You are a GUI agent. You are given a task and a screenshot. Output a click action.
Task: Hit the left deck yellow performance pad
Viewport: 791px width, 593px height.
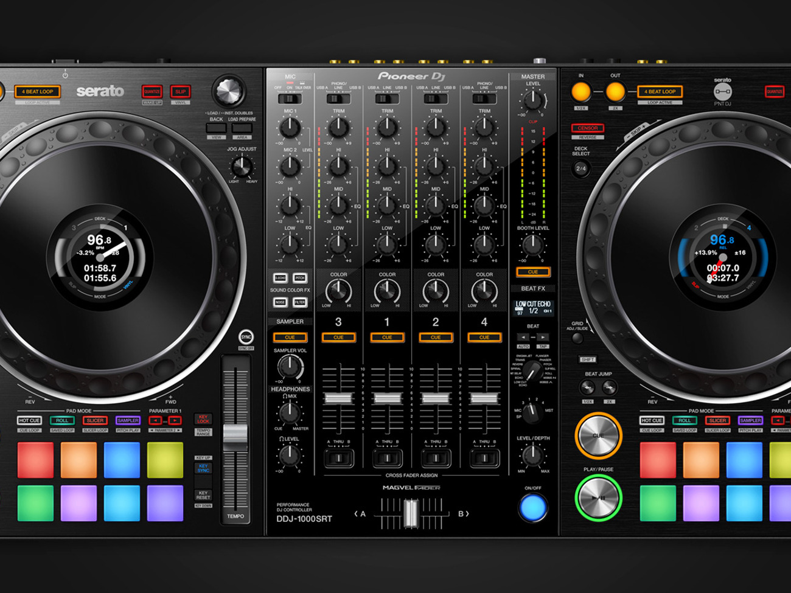pos(165,460)
